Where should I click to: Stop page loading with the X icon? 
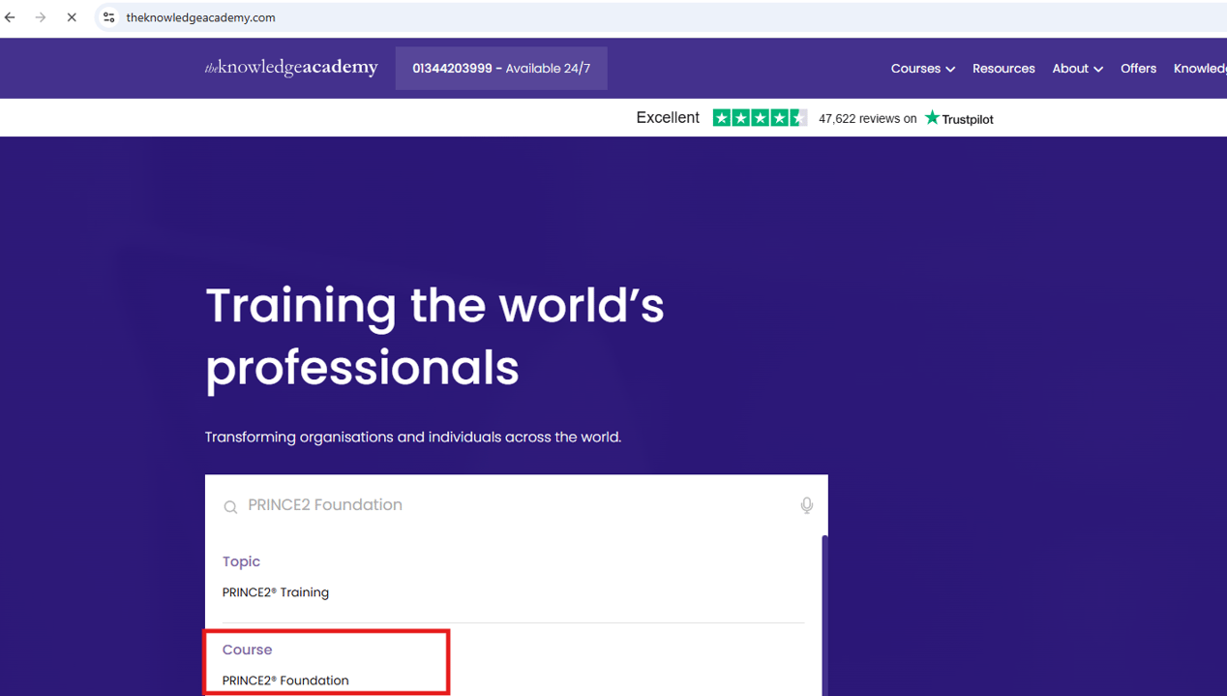click(72, 17)
